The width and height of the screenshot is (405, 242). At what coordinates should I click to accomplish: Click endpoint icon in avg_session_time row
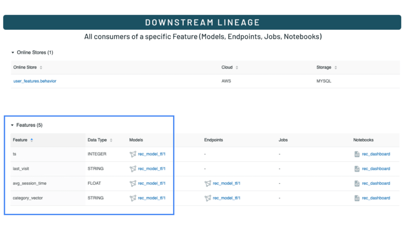click(x=208, y=183)
